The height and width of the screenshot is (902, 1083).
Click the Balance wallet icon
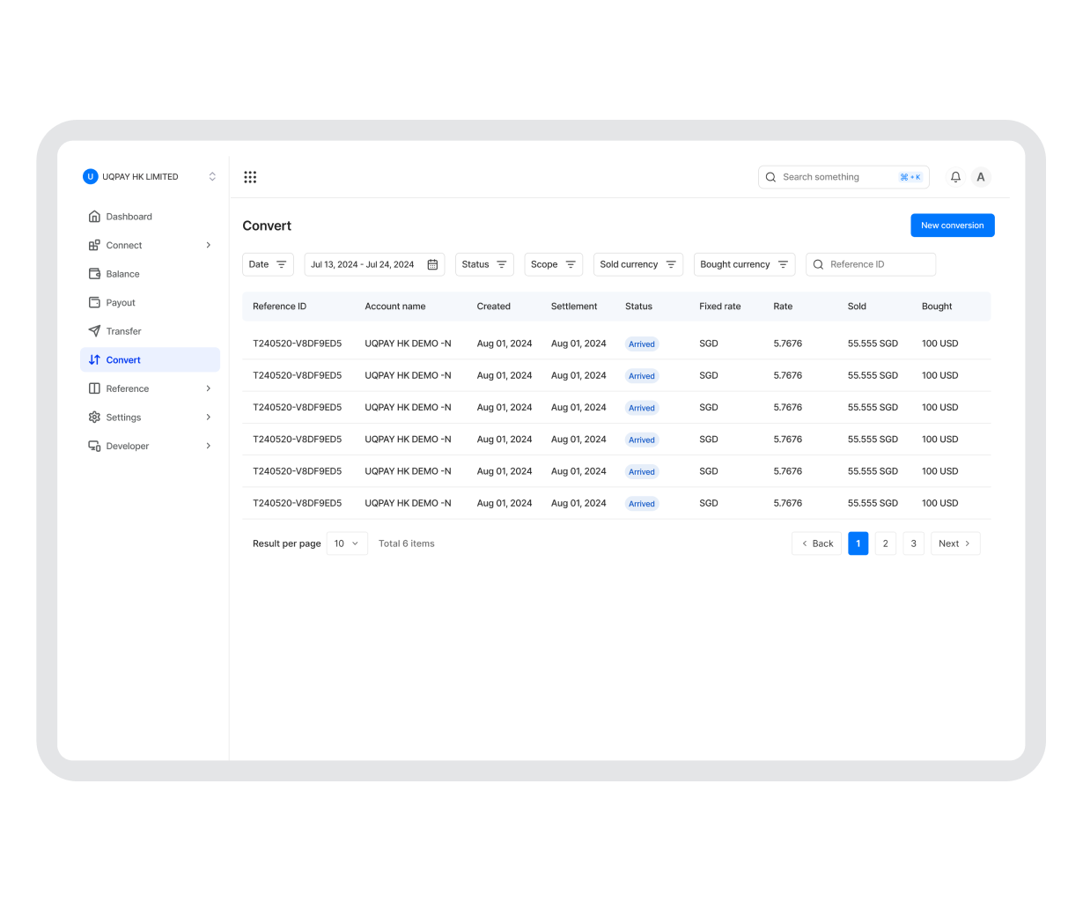pos(94,274)
